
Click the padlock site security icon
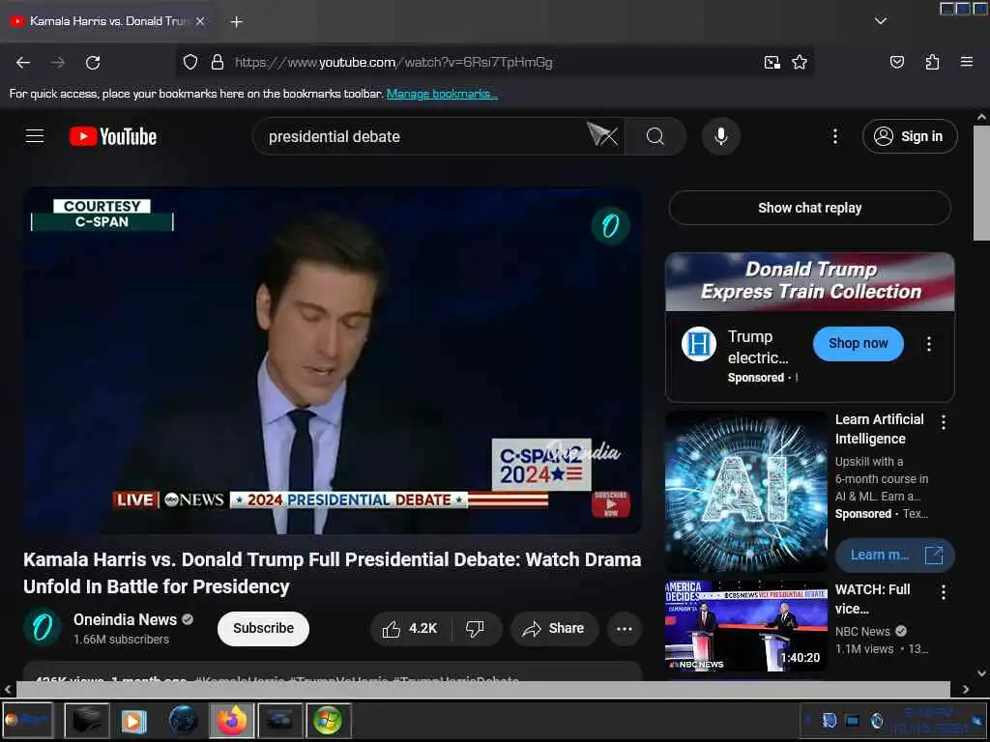218,62
